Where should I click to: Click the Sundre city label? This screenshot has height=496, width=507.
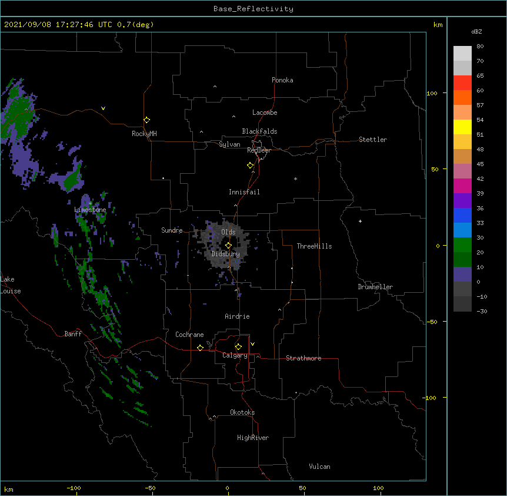tap(172, 230)
